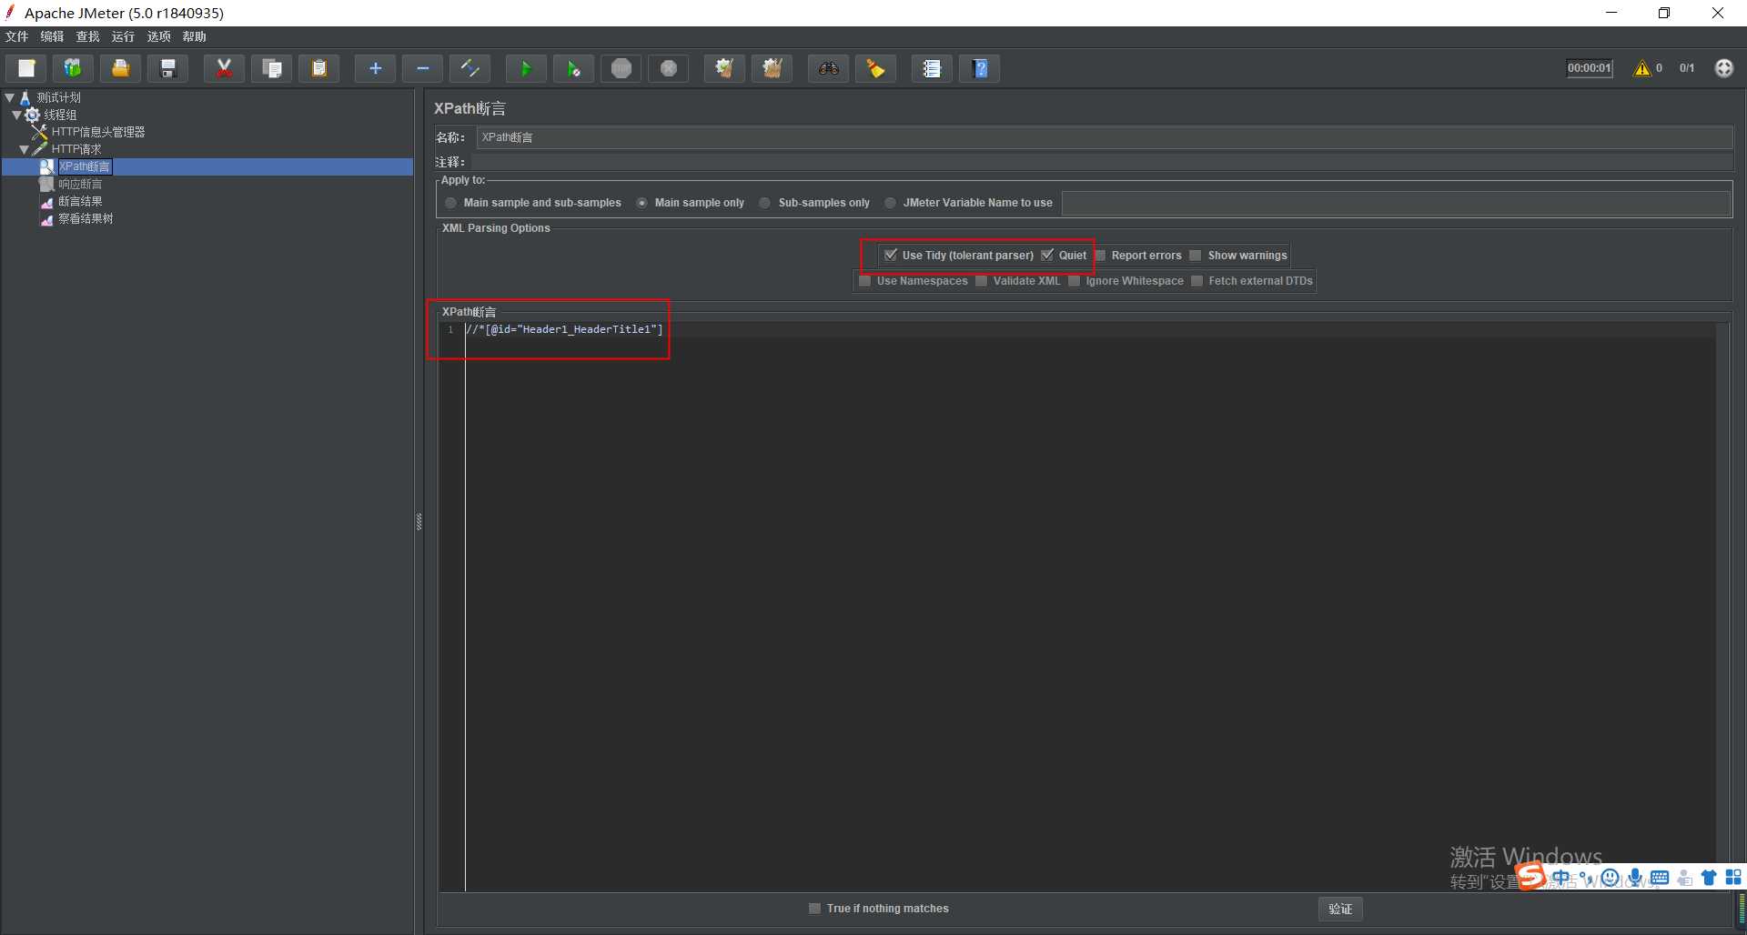Cut the selected element with scissors icon
The width and height of the screenshot is (1747, 935).
[224, 68]
